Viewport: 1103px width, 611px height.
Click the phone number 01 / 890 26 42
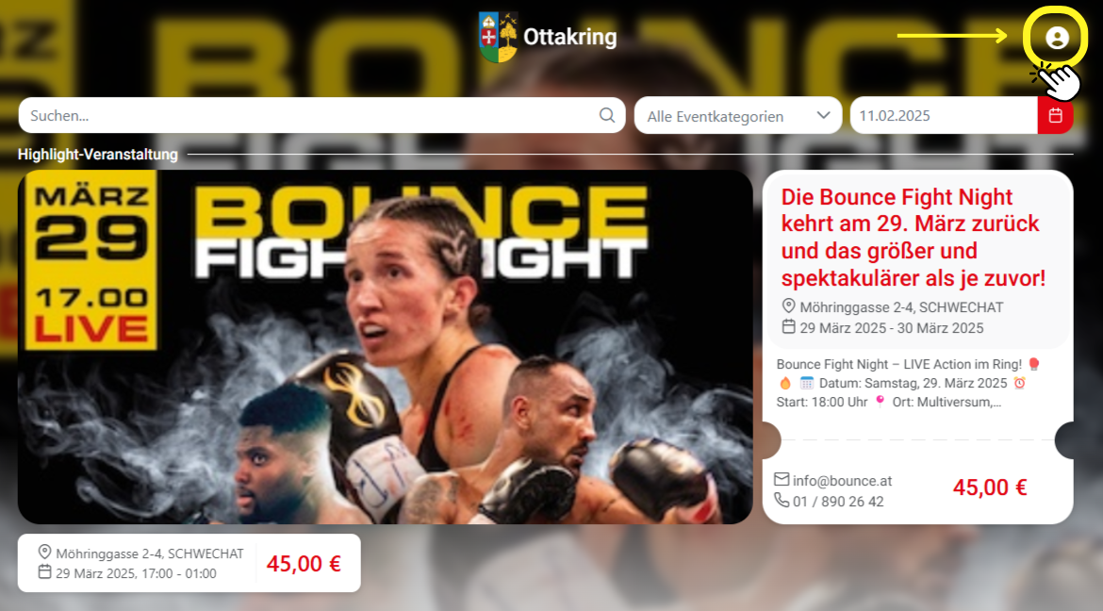pos(838,502)
